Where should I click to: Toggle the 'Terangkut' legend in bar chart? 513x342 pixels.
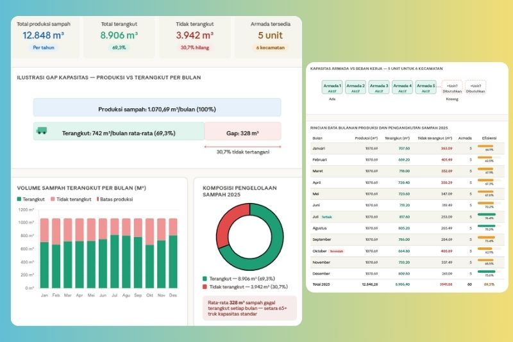coord(29,199)
